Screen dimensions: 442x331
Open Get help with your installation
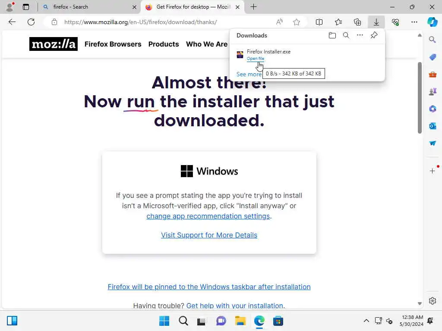(x=235, y=306)
